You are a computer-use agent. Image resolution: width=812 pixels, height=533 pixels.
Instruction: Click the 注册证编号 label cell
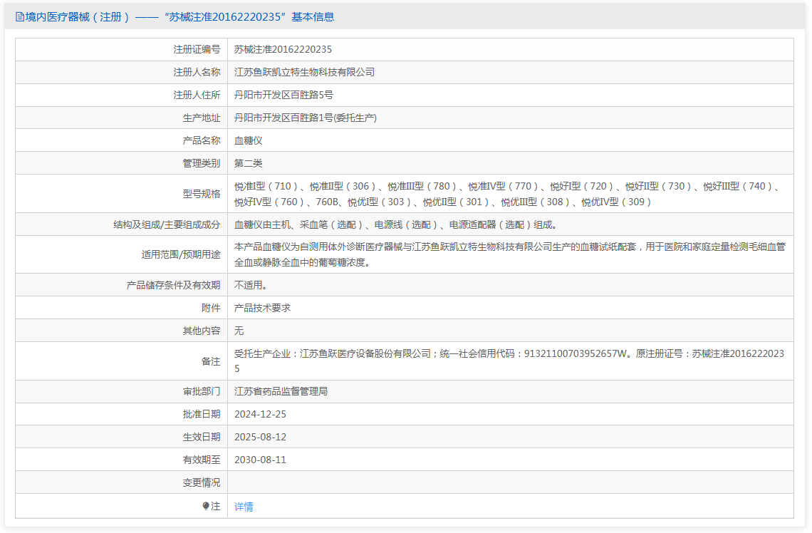122,49
